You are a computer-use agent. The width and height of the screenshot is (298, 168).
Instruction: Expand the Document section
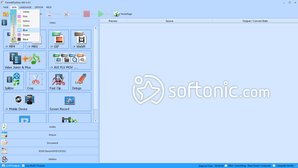click(x=49, y=143)
